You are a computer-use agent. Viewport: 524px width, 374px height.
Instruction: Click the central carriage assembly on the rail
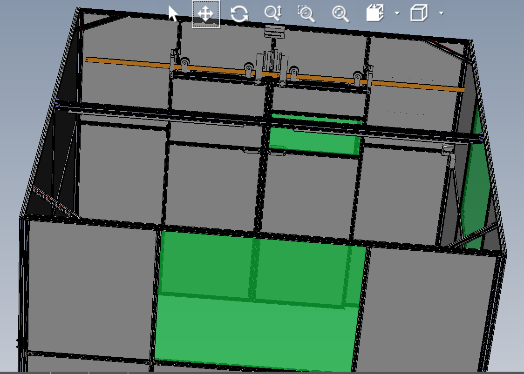click(271, 65)
